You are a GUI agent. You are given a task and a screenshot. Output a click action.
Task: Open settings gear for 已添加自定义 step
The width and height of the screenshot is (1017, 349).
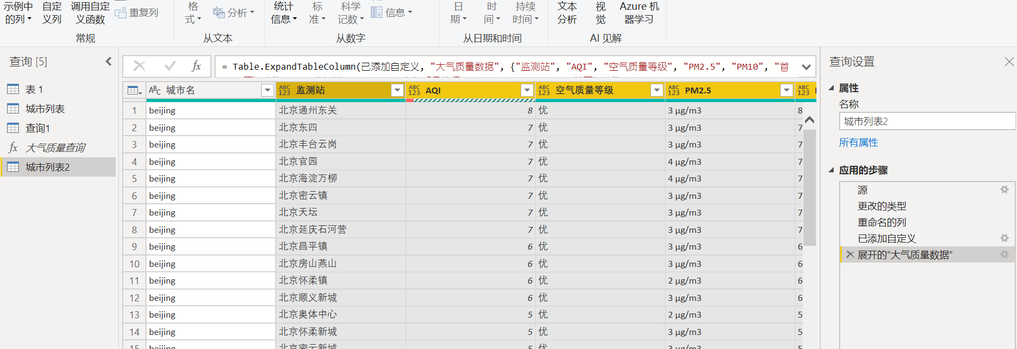[x=1005, y=238]
